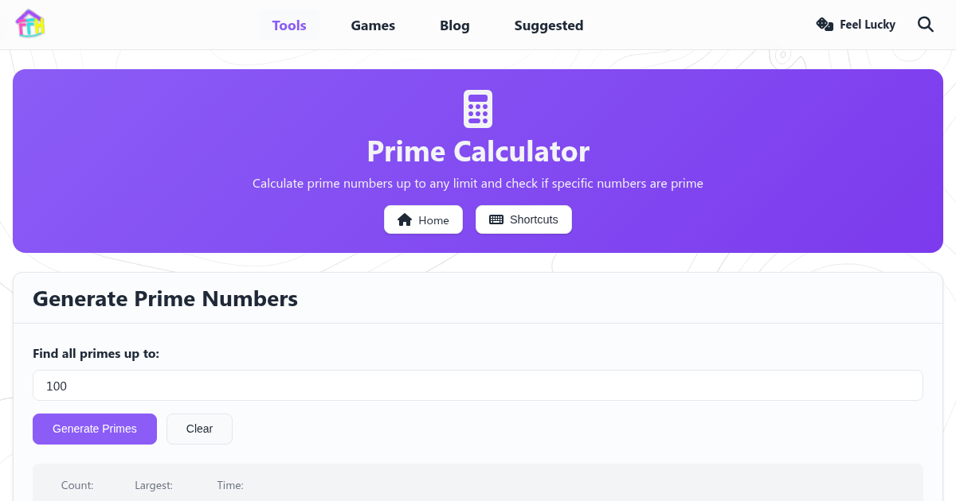The height and width of the screenshot is (501, 956).
Task: Click the Generate Primes button
Action: point(95,429)
